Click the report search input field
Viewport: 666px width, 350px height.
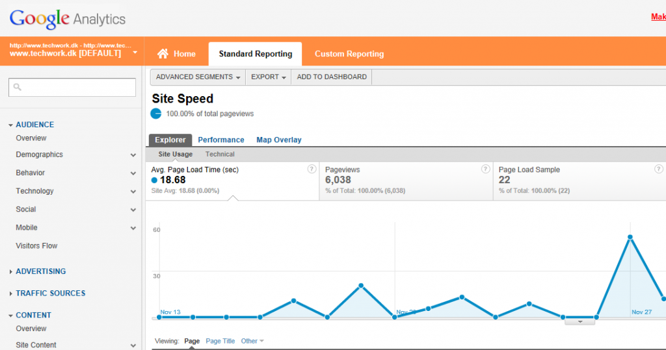[x=72, y=87]
